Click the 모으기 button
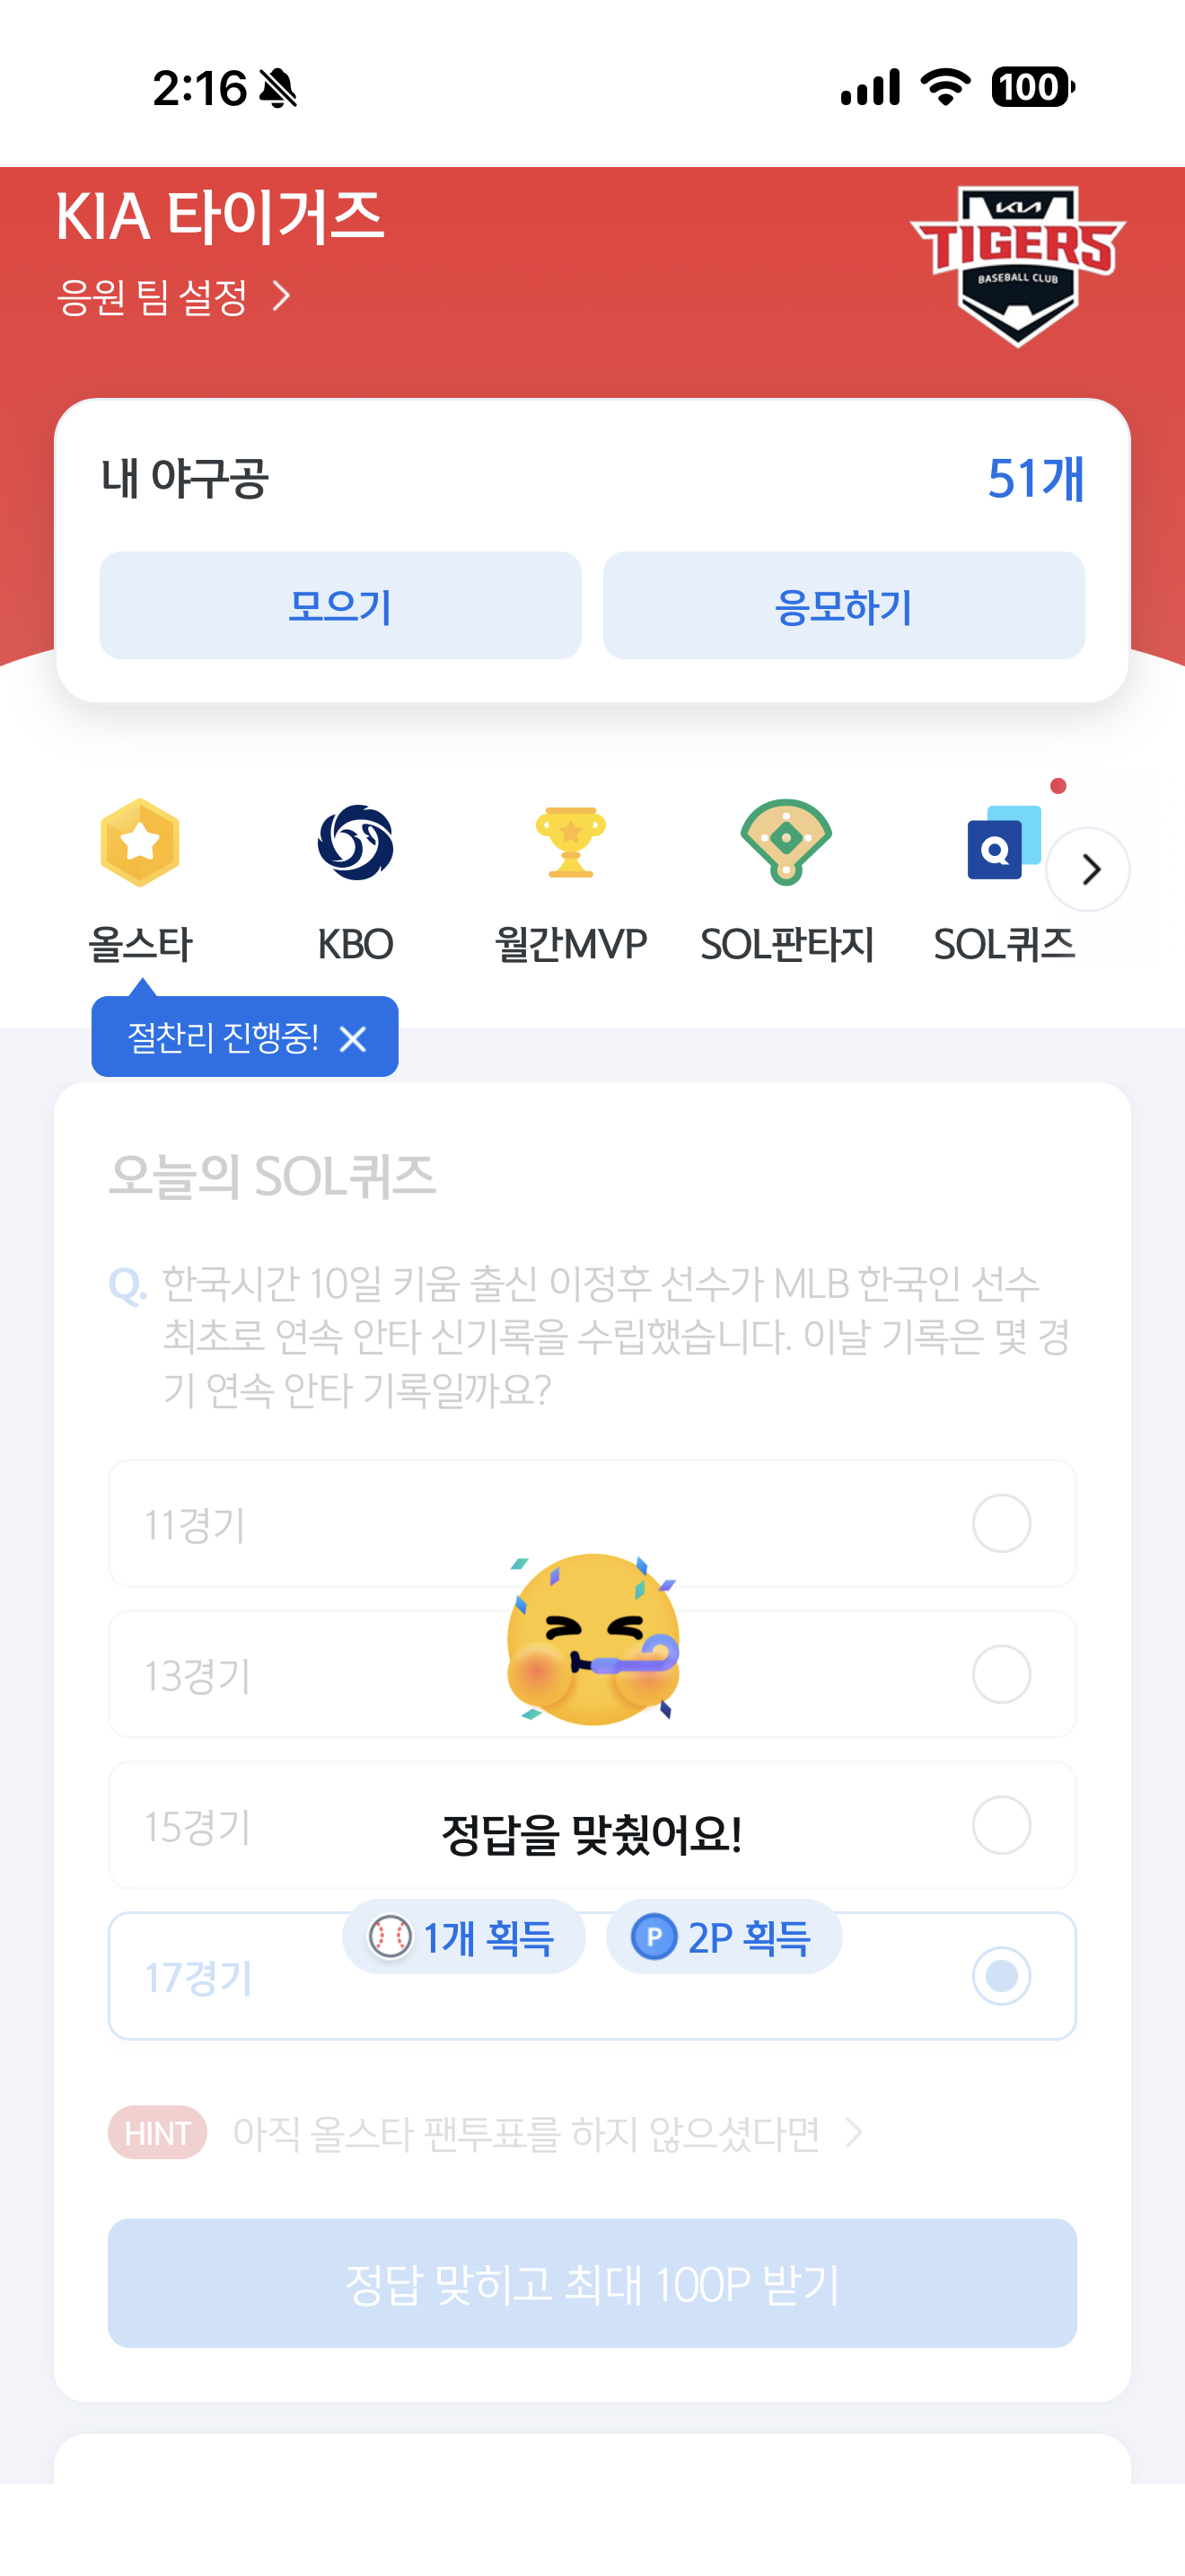The height and width of the screenshot is (2576, 1185). (x=341, y=605)
